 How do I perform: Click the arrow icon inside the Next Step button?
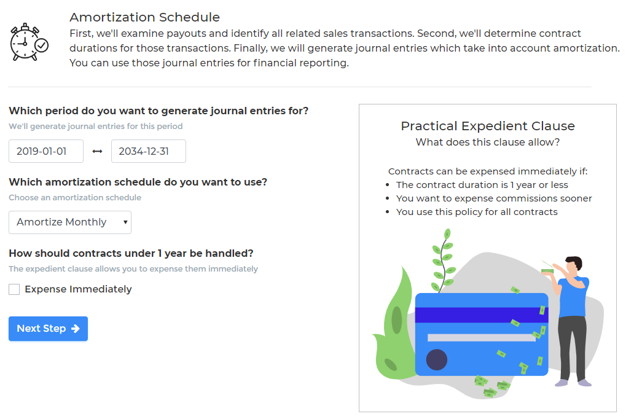point(76,329)
